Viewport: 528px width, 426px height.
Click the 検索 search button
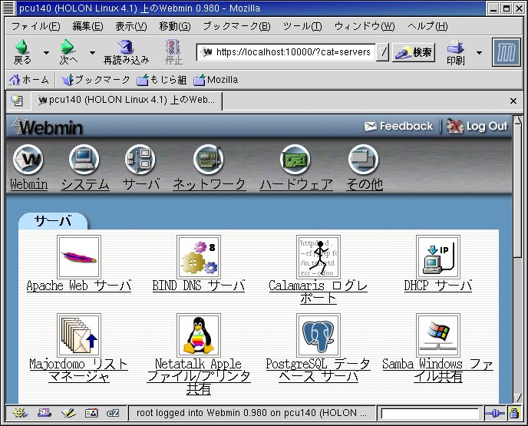(x=414, y=52)
